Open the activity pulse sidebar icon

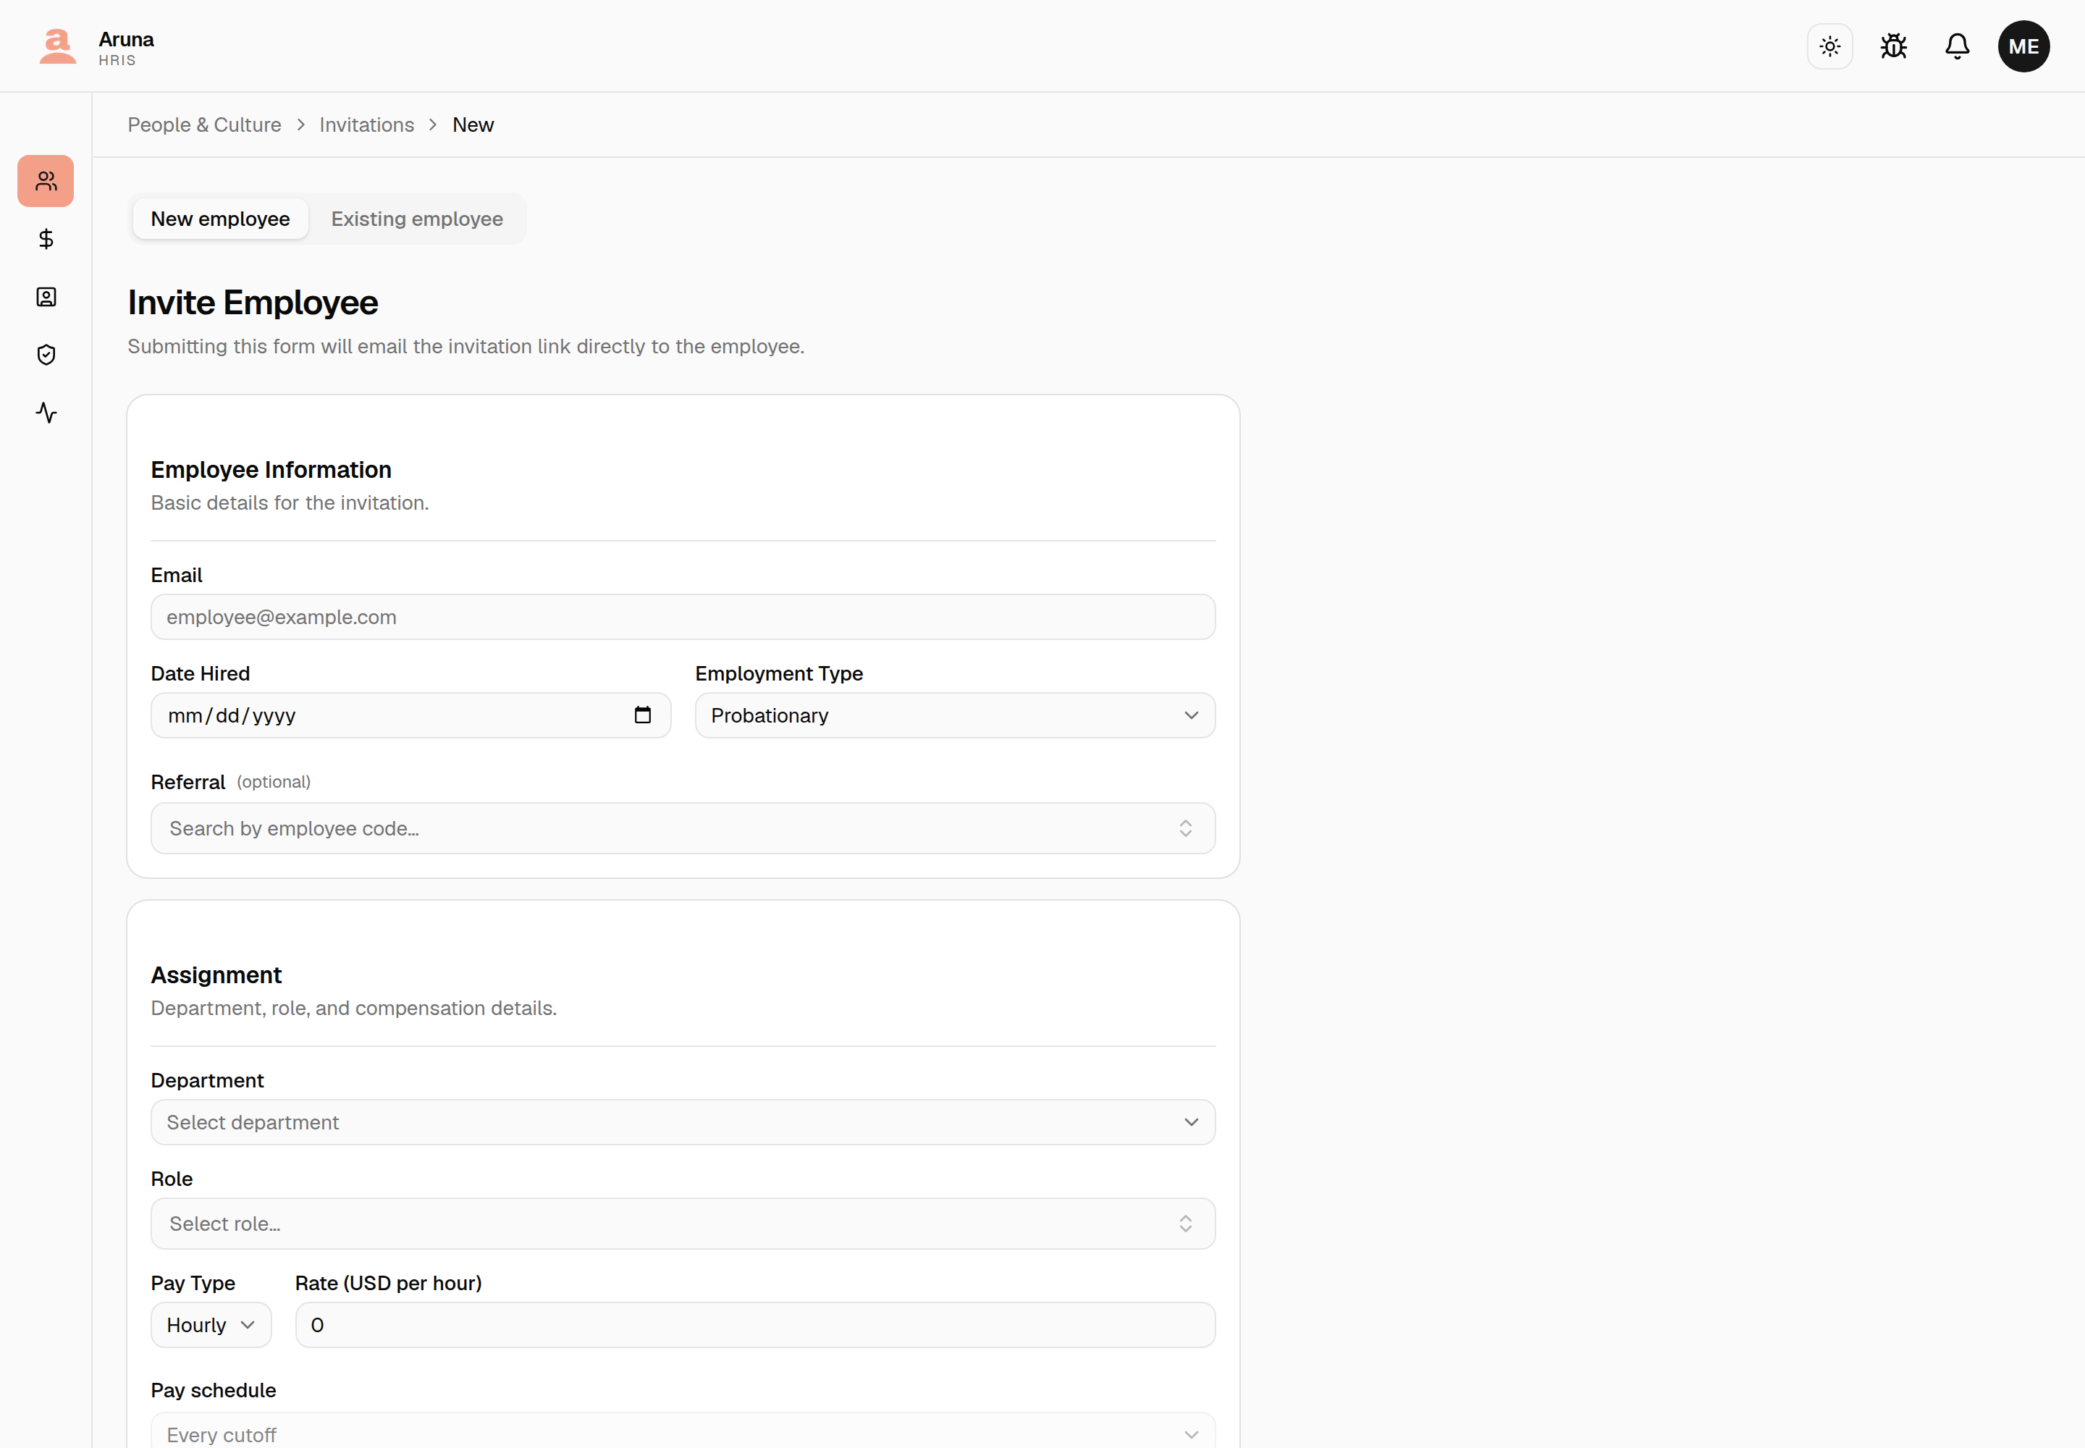coord(46,413)
